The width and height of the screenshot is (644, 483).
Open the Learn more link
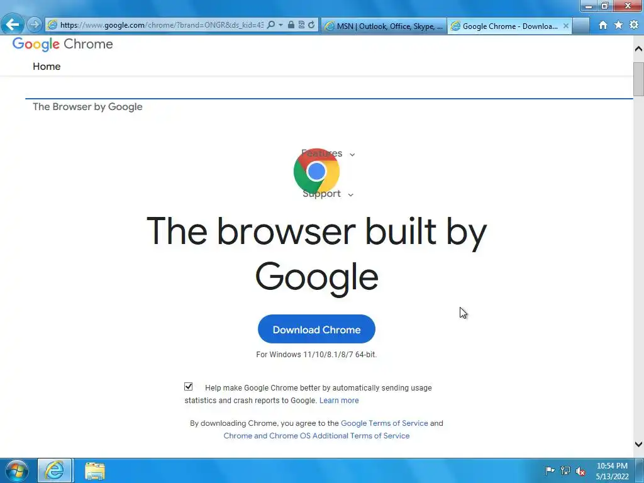[339, 401]
